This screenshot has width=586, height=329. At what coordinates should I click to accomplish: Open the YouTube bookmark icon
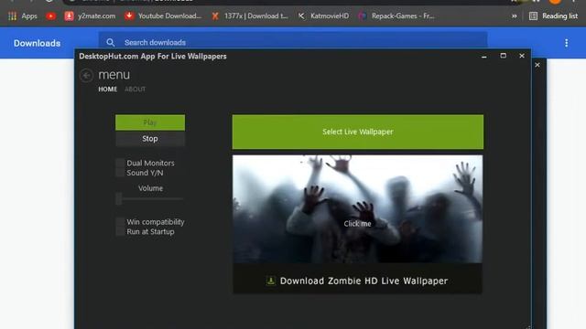click(x=51, y=16)
